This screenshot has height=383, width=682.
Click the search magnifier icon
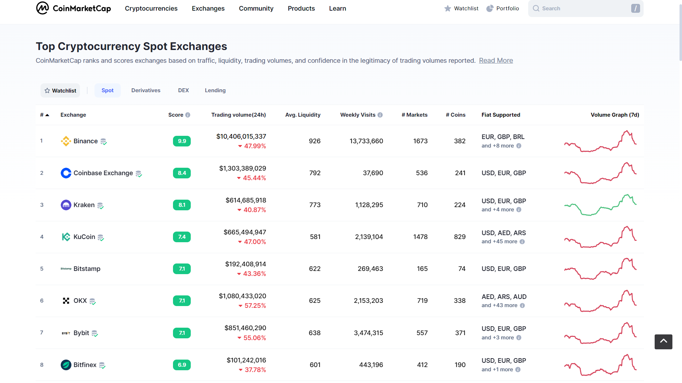536,8
